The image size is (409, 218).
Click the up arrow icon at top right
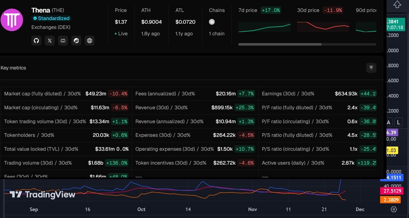pos(397,4)
